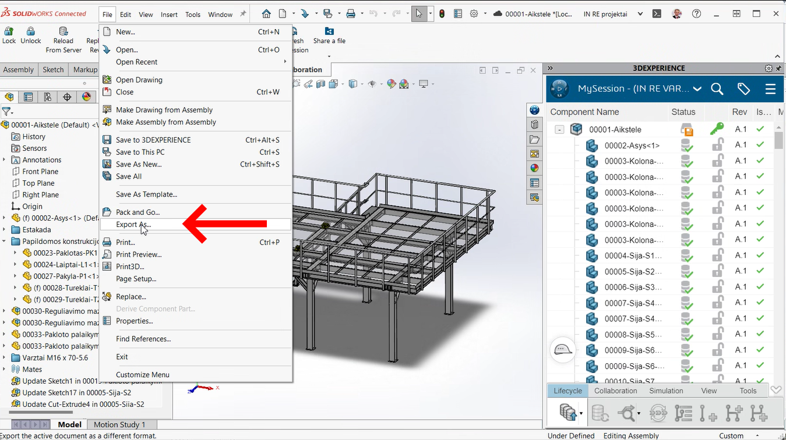Click the Share a file icon

coord(329,31)
